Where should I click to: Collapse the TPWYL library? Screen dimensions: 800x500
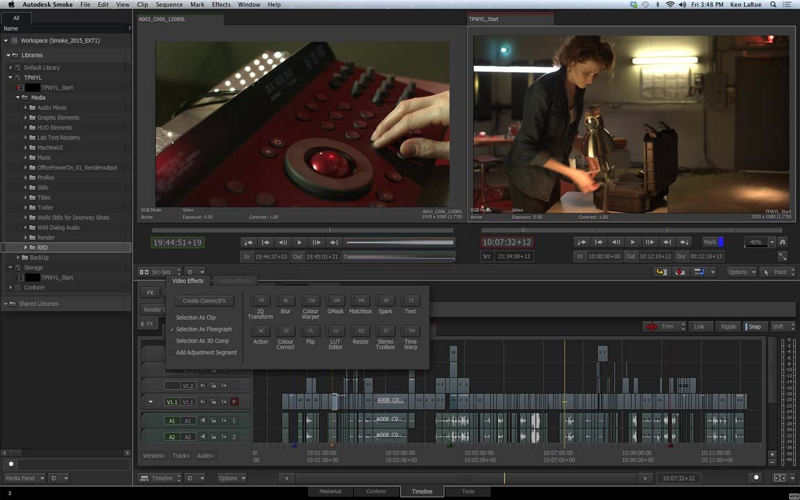tap(10, 78)
